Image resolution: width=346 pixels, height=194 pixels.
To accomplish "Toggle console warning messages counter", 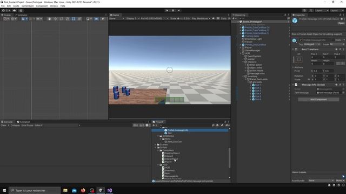I will click(x=142, y=126).
